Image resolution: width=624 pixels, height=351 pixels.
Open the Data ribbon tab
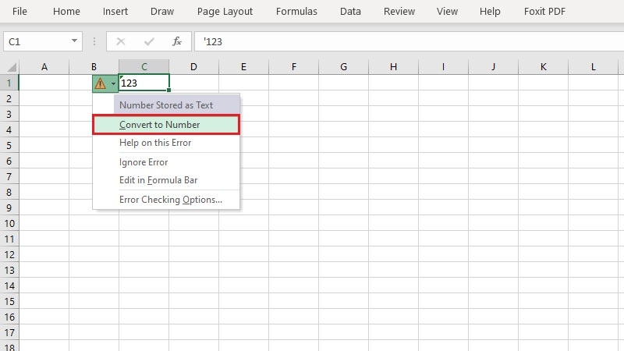(350, 11)
